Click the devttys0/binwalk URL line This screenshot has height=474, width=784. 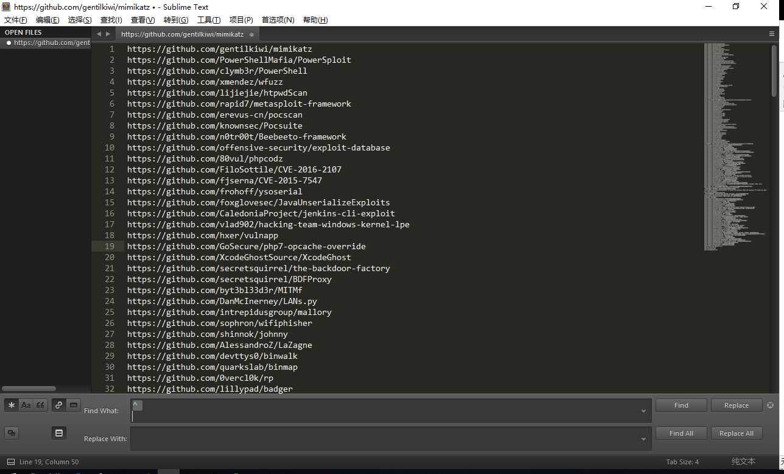click(x=212, y=356)
